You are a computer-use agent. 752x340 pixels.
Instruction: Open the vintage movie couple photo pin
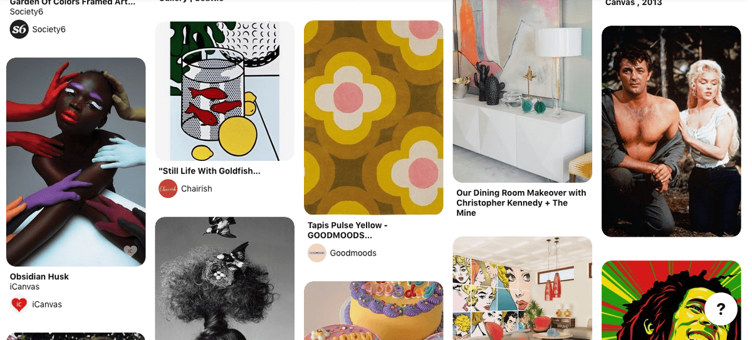671,131
